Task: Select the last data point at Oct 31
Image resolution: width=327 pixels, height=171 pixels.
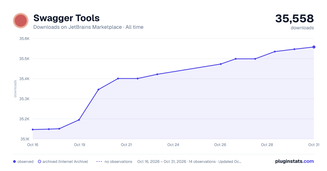Action: click(314, 47)
